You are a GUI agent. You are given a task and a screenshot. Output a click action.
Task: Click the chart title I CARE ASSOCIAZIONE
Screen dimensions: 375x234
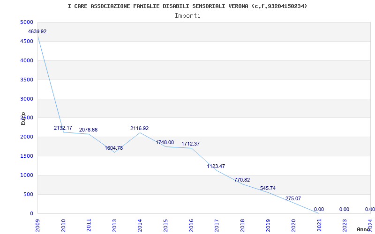click(x=187, y=6)
